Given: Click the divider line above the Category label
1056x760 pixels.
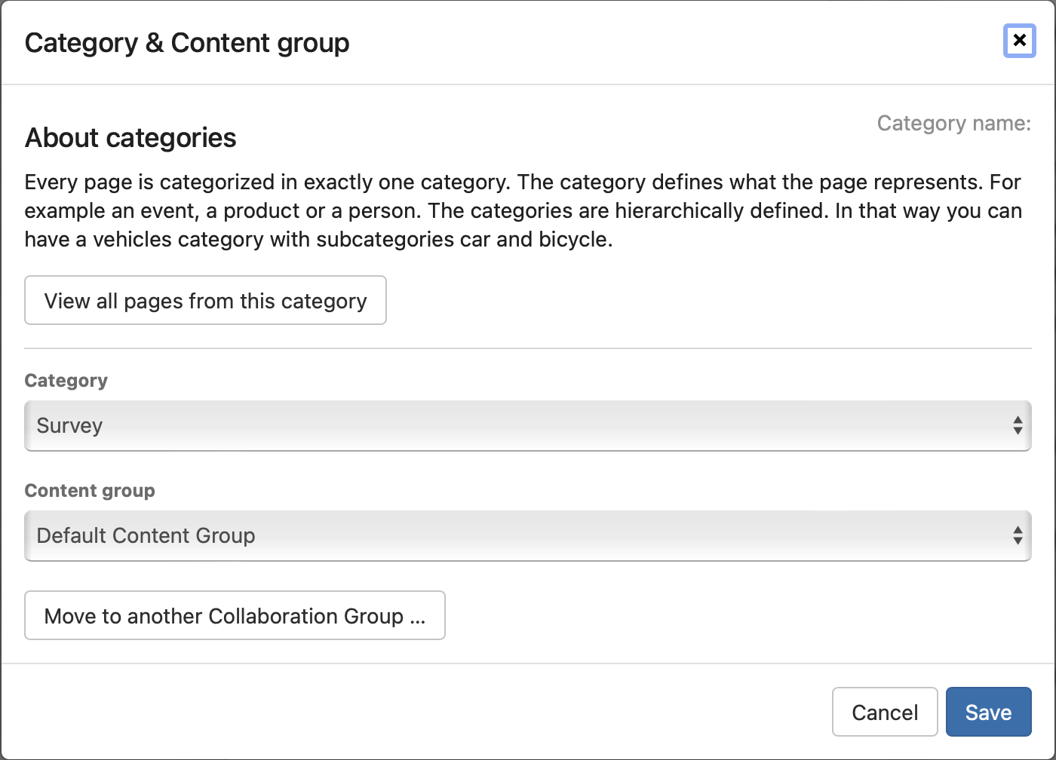Looking at the screenshot, I should (x=528, y=348).
